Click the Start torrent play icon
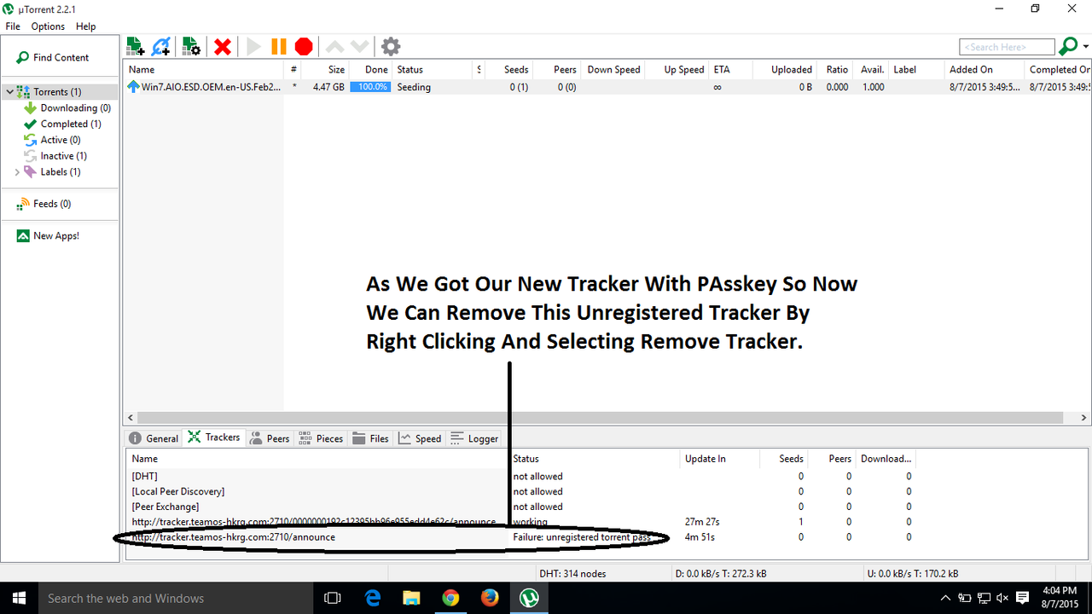 [x=253, y=47]
